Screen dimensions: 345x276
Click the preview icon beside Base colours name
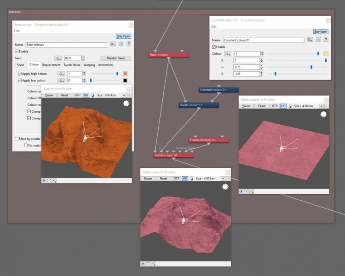point(121,44)
